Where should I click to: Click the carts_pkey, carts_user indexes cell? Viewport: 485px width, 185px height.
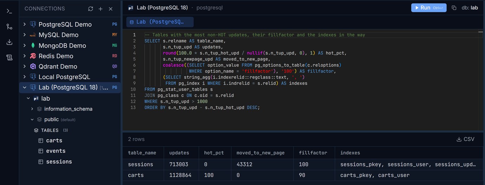(410, 175)
